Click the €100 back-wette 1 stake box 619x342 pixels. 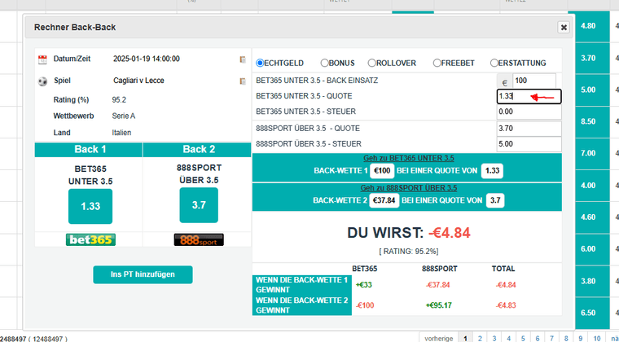pos(383,172)
